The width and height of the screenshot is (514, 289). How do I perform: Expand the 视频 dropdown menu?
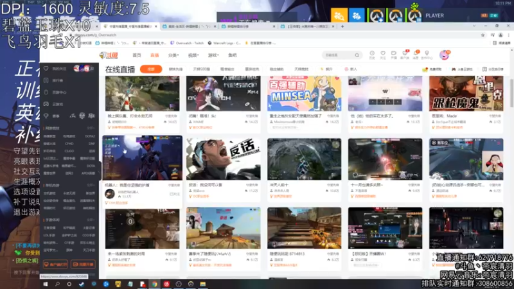(x=193, y=55)
